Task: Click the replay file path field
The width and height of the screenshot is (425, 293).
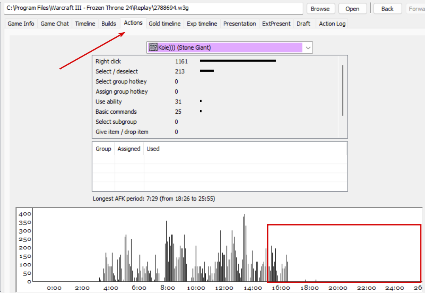Action: [154, 8]
